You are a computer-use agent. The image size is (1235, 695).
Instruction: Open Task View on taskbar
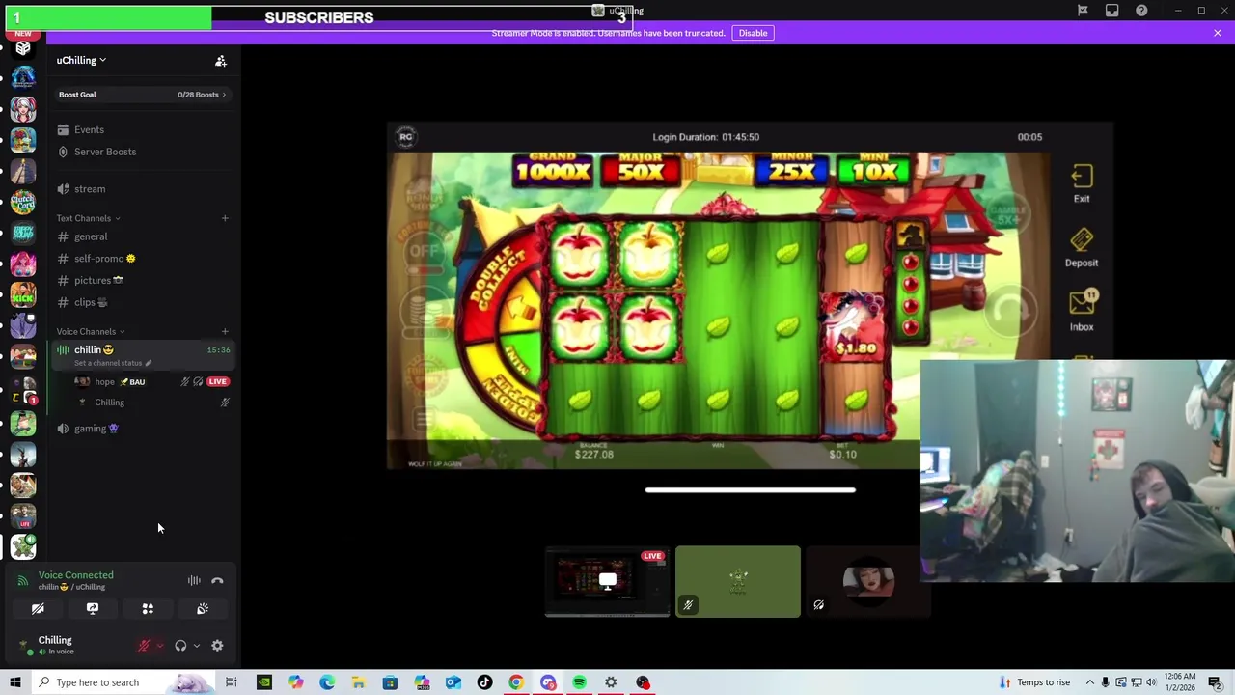point(232,682)
